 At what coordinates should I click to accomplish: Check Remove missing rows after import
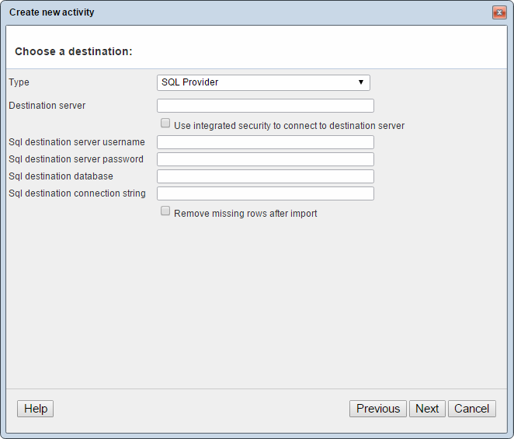(165, 211)
